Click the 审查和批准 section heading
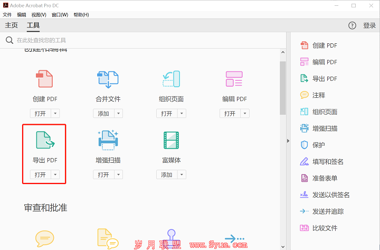380x250 pixels. (45, 208)
